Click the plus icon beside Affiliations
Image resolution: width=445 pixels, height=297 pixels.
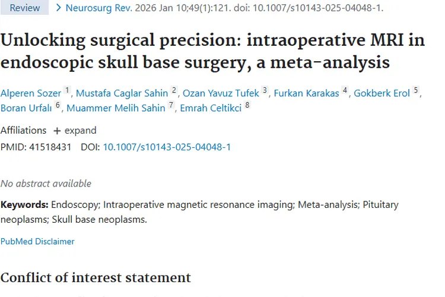(x=57, y=131)
